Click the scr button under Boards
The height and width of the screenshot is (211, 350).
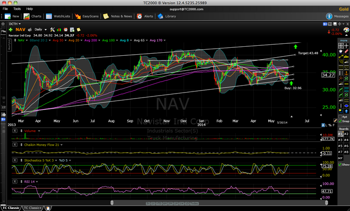pyautogui.click(x=340, y=158)
